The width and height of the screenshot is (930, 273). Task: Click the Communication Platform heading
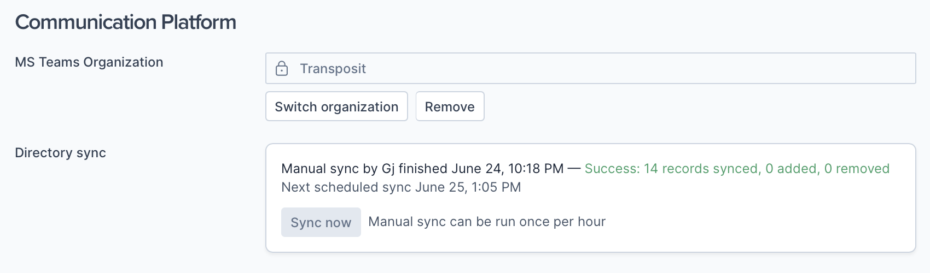(125, 22)
